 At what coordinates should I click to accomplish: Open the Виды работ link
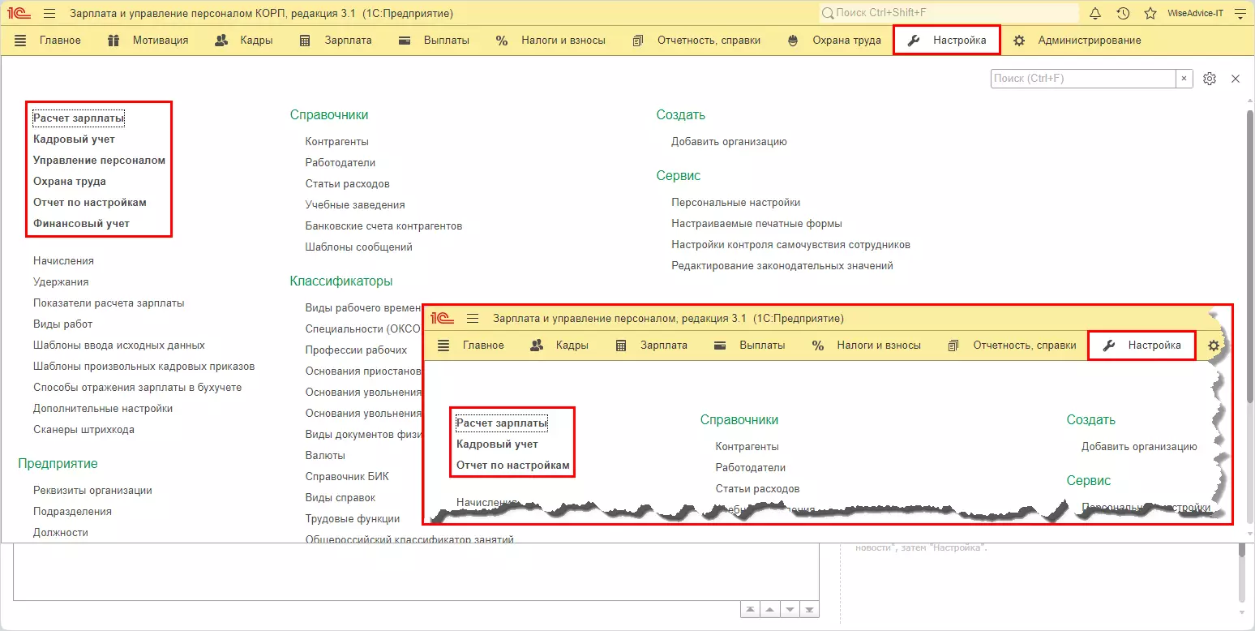[63, 324]
